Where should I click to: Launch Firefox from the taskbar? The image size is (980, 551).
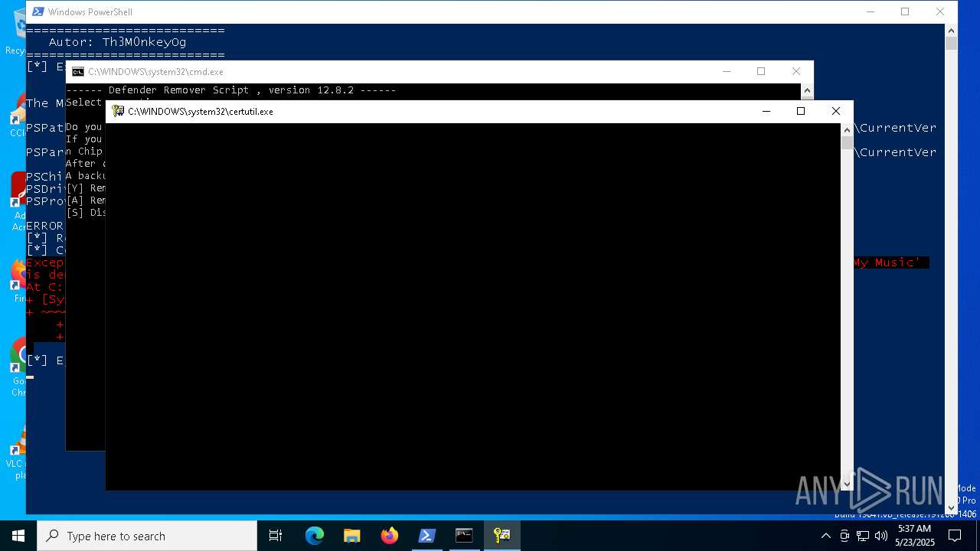pos(390,536)
